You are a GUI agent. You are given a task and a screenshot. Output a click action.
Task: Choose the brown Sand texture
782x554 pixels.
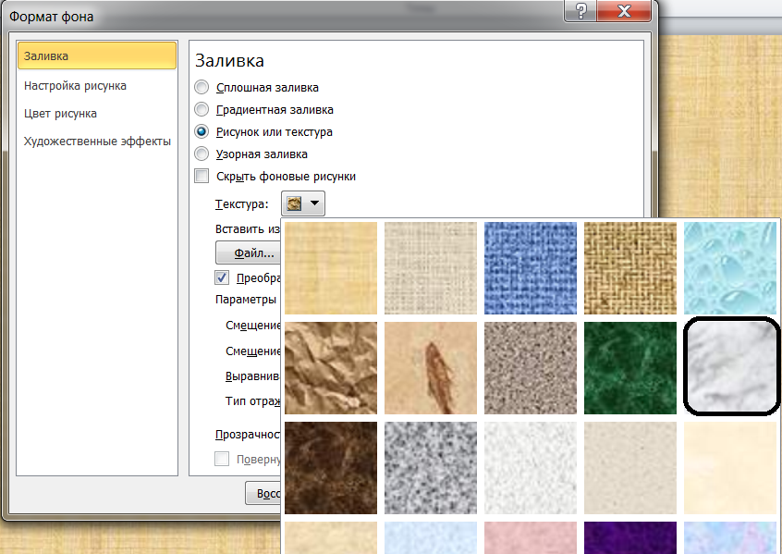531,368
